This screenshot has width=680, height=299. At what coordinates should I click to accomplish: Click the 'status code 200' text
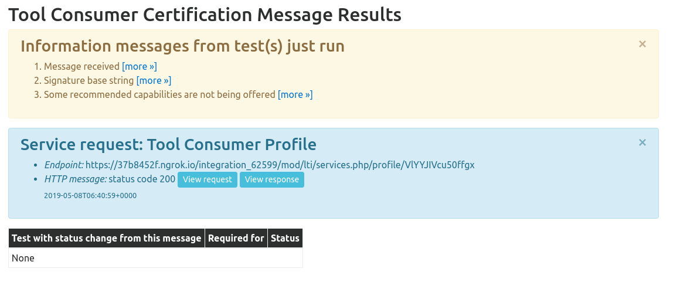pos(142,179)
